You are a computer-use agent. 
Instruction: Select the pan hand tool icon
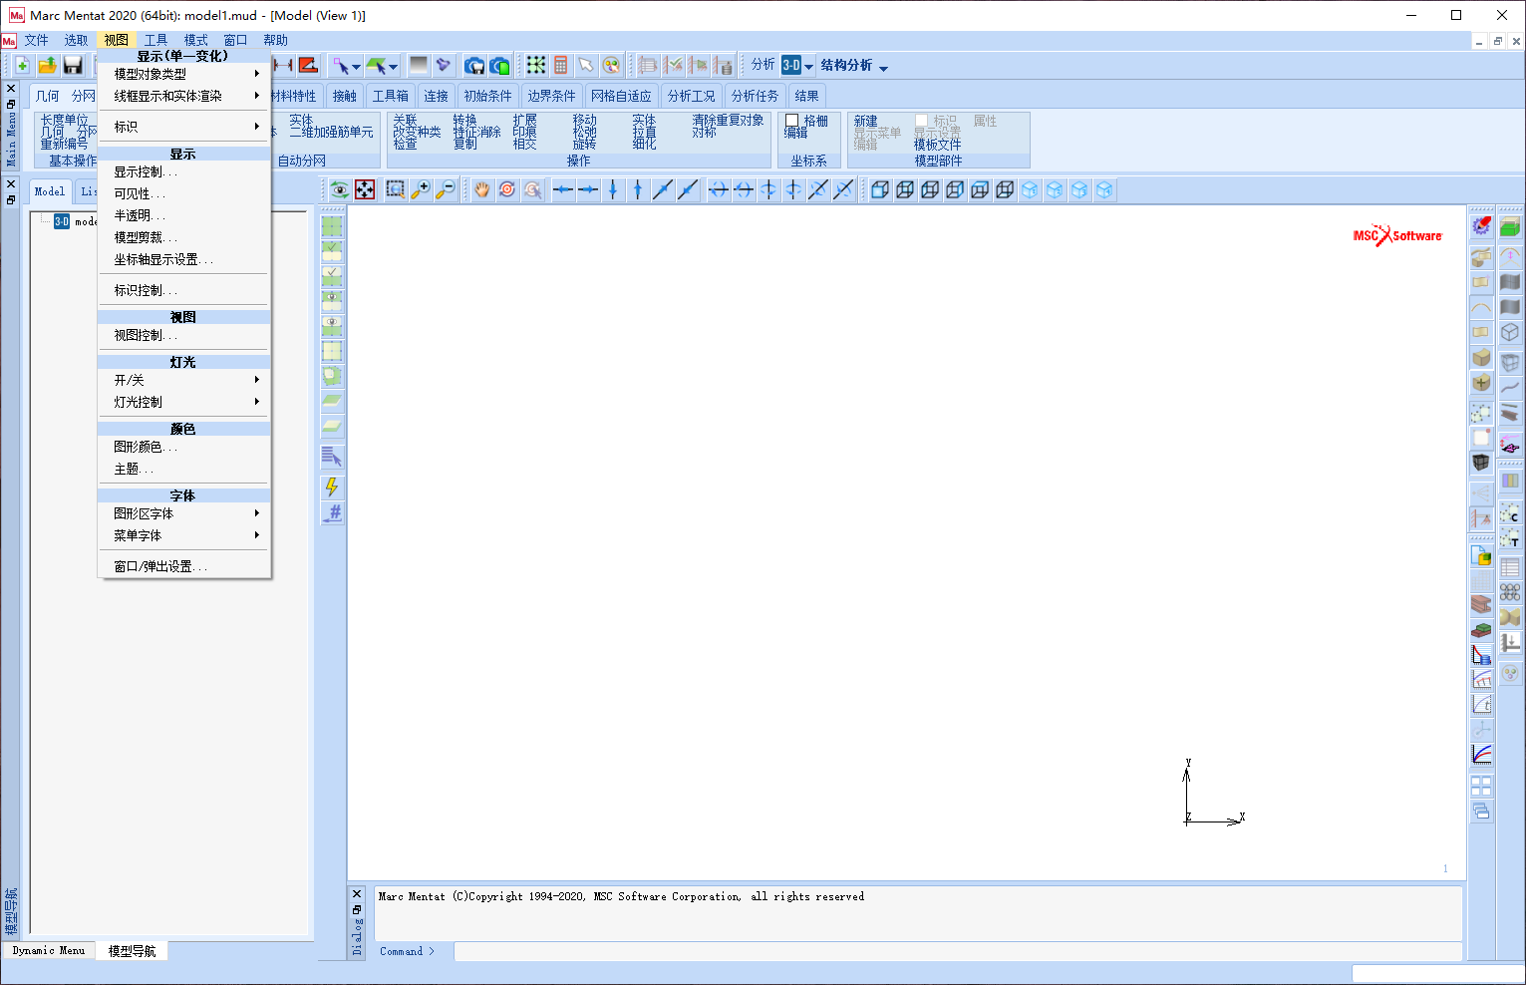pos(482,189)
